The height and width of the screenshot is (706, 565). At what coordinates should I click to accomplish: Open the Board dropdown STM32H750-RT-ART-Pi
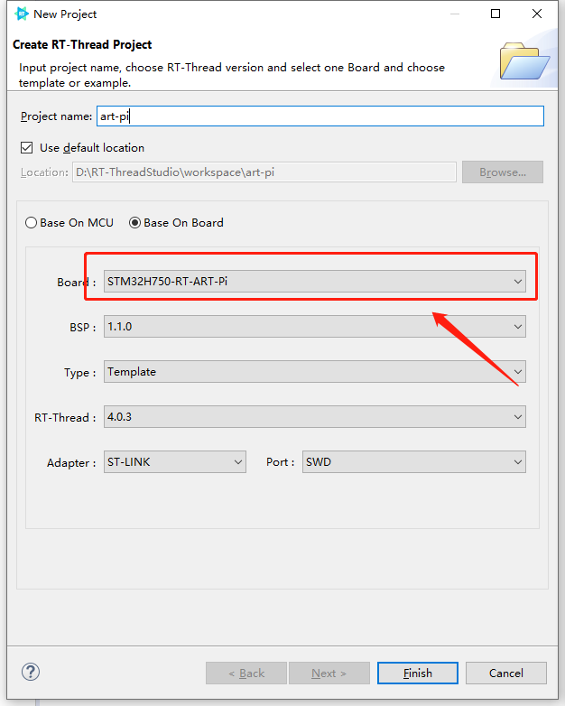click(315, 282)
